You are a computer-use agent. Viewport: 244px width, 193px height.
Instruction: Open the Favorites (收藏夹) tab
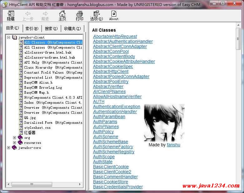tap(72, 29)
